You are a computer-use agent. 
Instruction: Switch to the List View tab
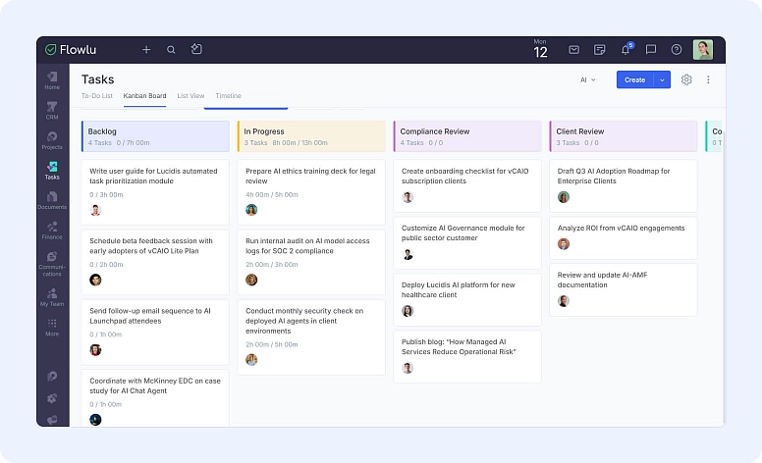[x=190, y=96]
